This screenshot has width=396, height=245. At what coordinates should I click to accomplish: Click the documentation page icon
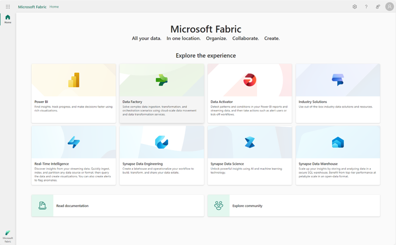42,206
